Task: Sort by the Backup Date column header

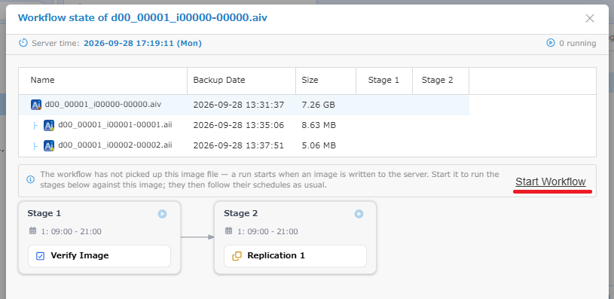Action: click(x=242, y=81)
